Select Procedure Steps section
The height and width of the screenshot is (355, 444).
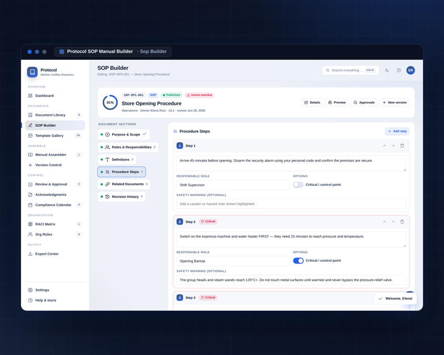(122, 172)
